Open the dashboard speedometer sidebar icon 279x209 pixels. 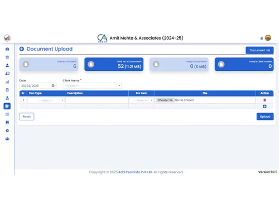click(x=7, y=49)
